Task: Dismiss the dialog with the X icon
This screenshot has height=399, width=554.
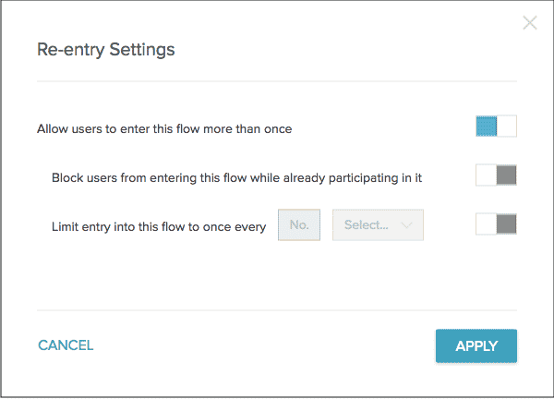Action: pos(530,23)
